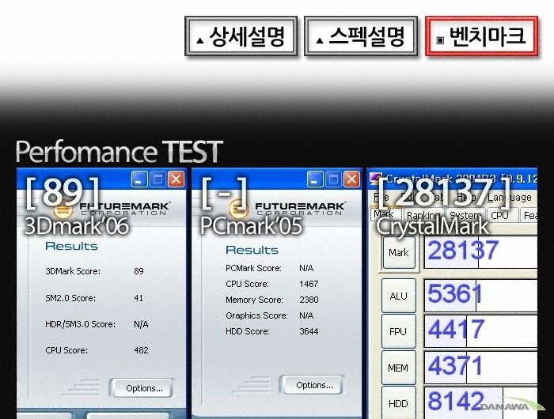Click the Memory Score value 2380
554x419 pixels.
(x=309, y=300)
